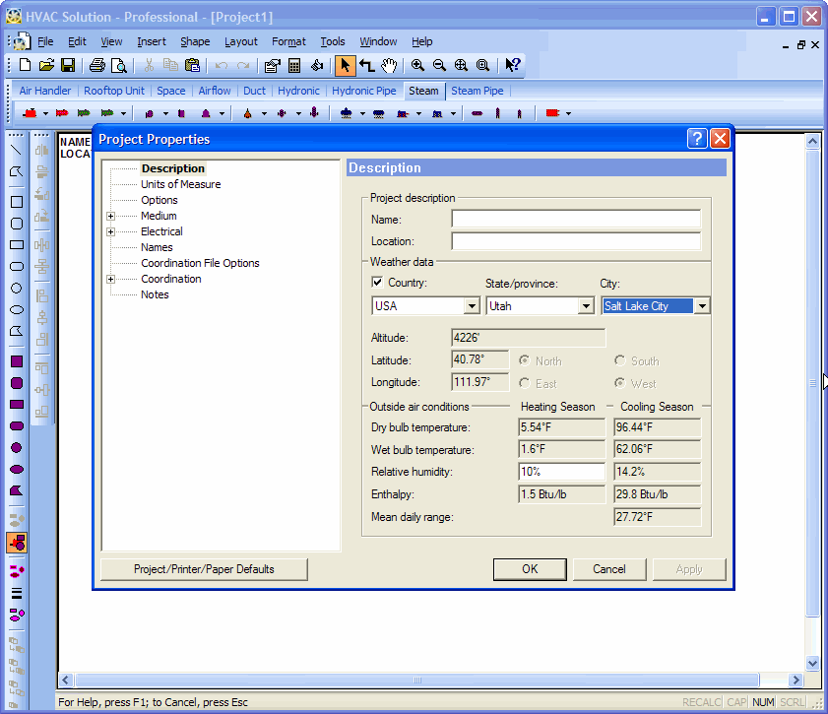Click the dialog's question mark help button
This screenshot has width=828, height=714.
697,139
